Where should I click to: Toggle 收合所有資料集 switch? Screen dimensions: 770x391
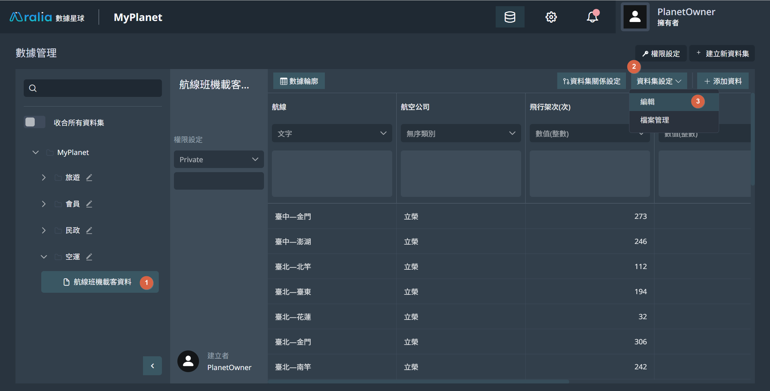34,122
